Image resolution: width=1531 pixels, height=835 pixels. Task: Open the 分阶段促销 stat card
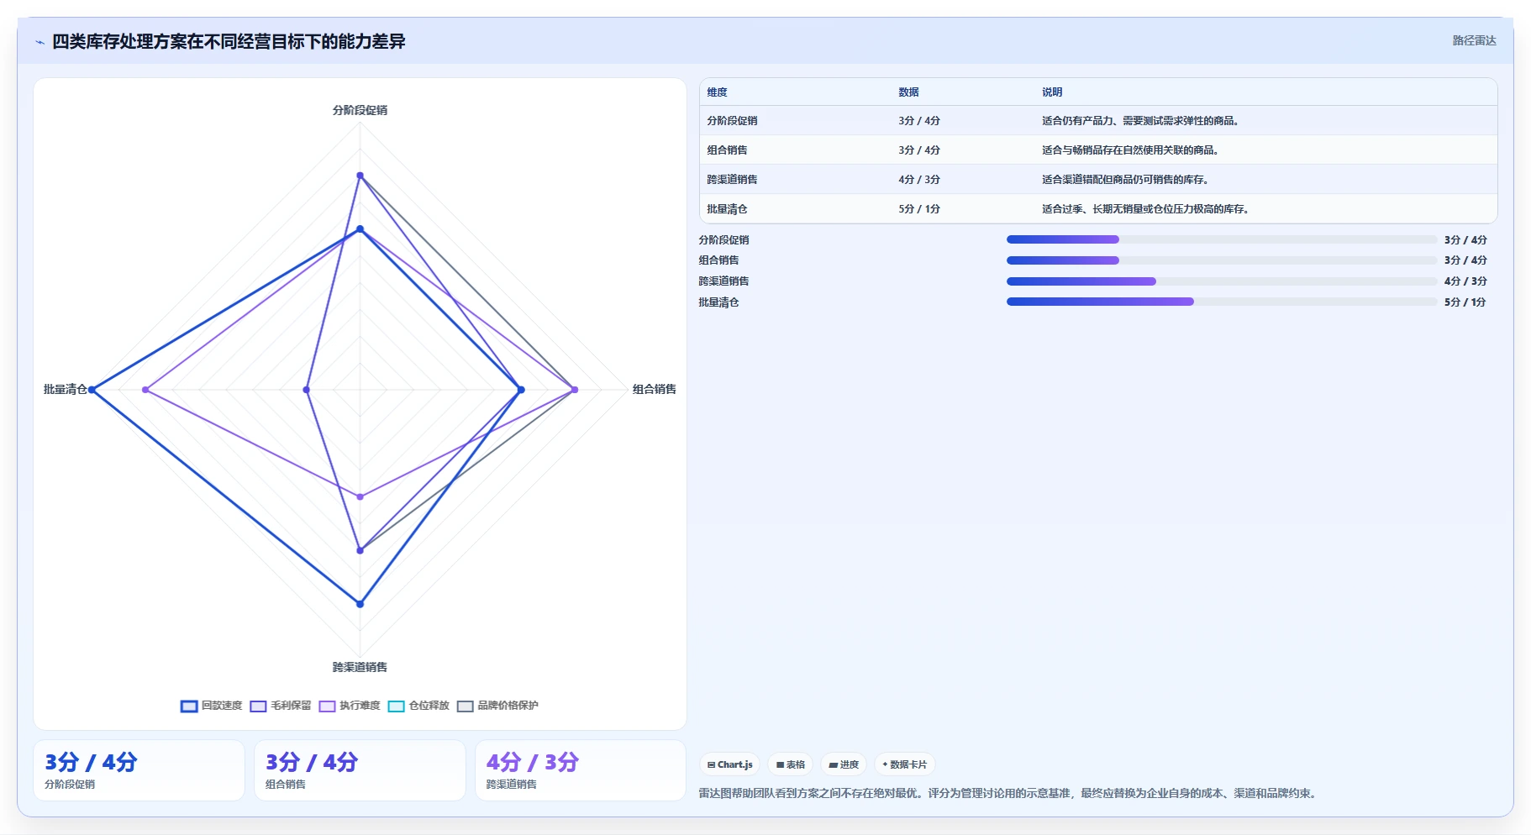139,770
